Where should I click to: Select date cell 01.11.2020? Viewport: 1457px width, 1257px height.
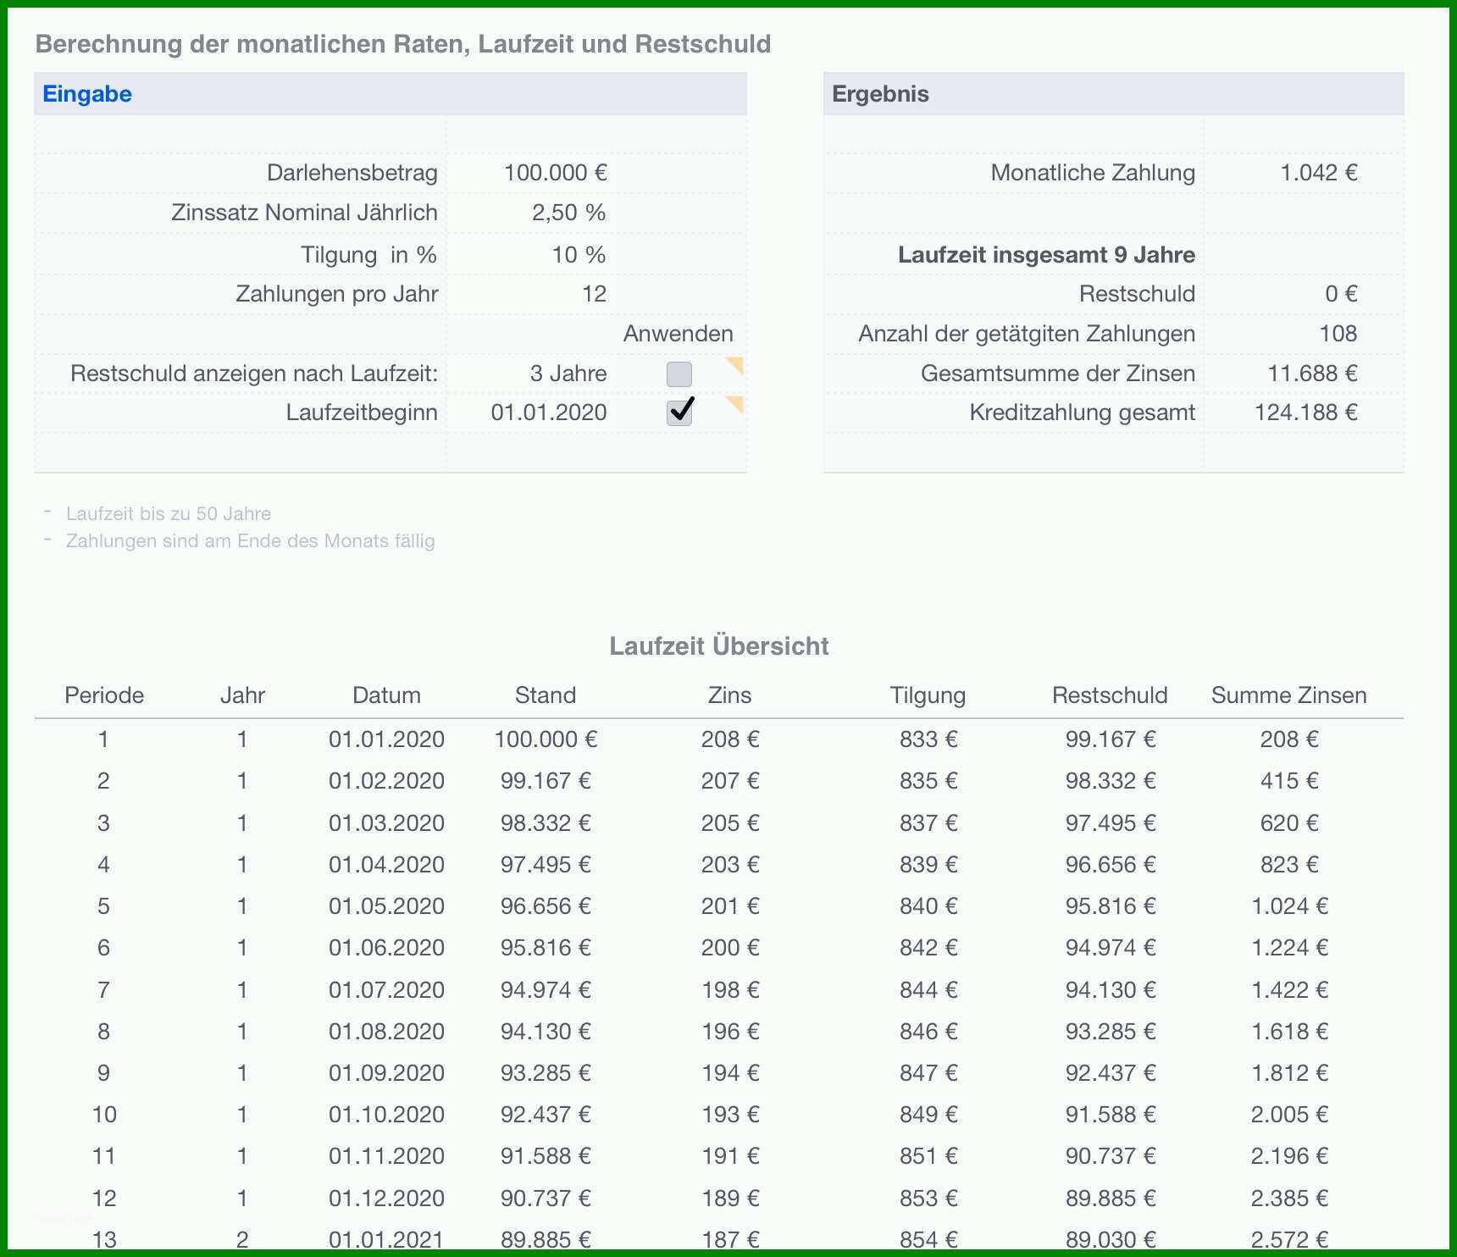386,1156
